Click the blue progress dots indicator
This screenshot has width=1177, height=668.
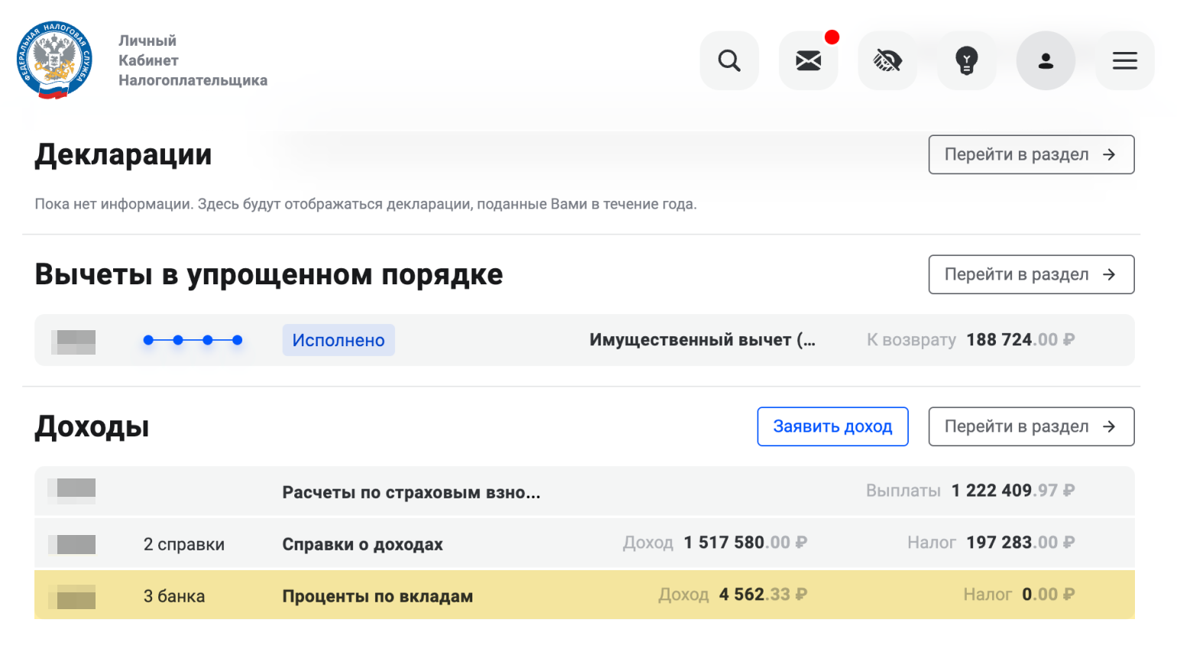pos(192,339)
